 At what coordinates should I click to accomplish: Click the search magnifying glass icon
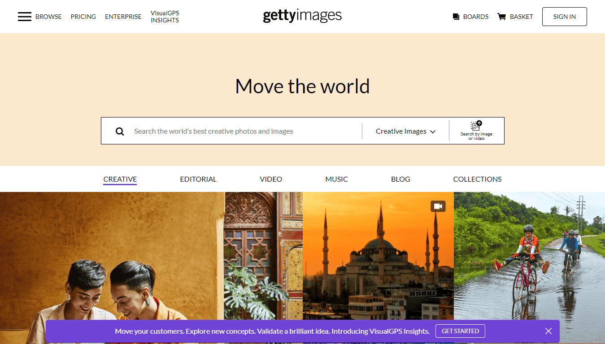[x=119, y=131]
